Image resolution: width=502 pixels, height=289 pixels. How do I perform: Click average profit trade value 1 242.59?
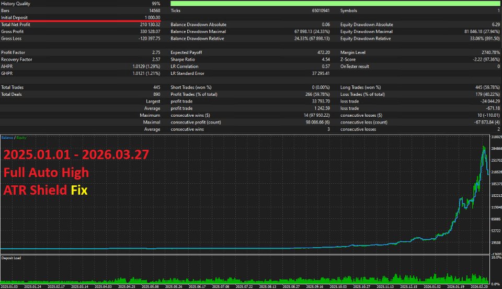coord(322,108)
